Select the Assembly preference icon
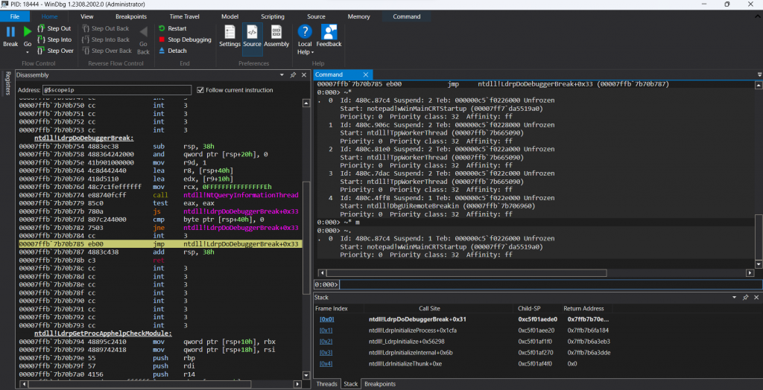The image size is (763, 390). pos(276,32)
